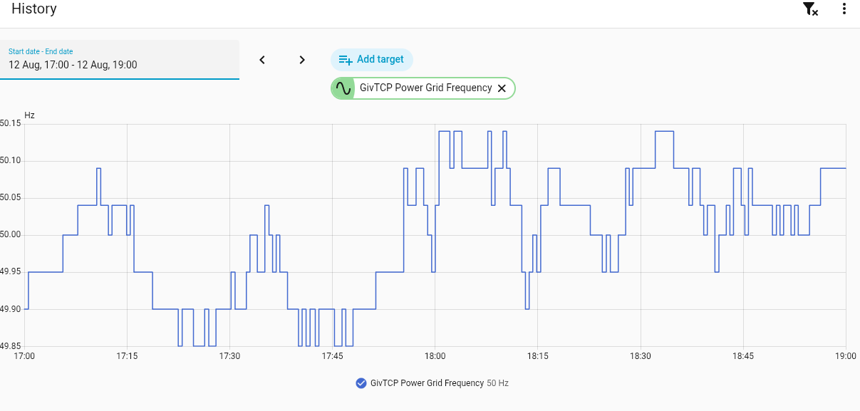Click the 50.10 frequency axis label
The image size is (860, 411).
(10, 161)
